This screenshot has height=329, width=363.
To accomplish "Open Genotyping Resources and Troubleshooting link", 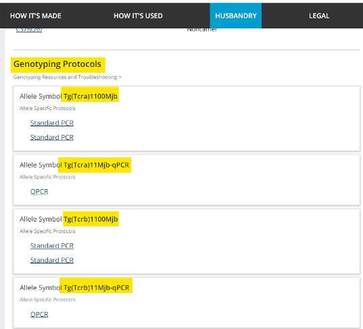I will [66, 77].
